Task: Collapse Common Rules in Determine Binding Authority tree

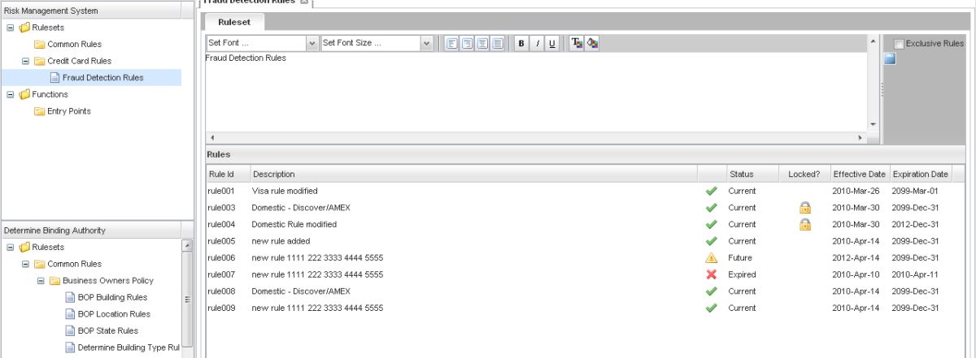Action: [25, 264]
